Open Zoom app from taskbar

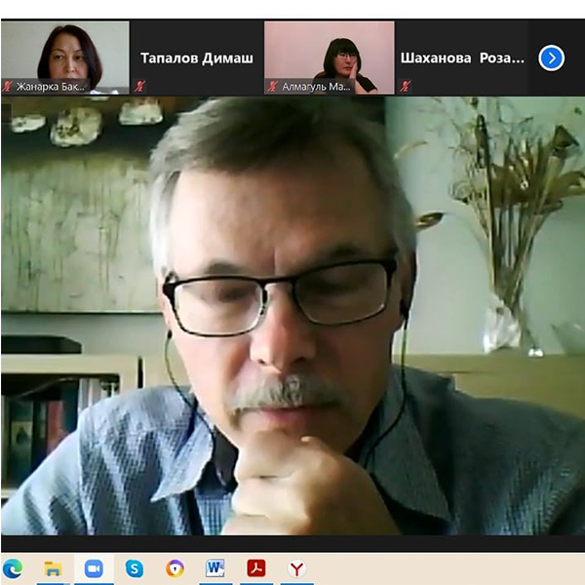(94, 568)
